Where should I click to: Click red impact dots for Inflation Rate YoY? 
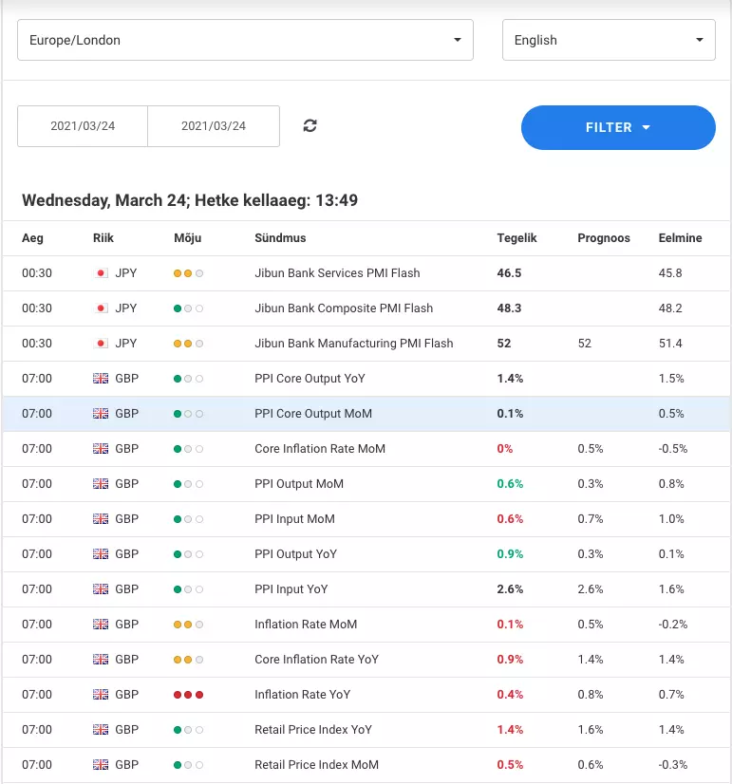coord(188,695)
